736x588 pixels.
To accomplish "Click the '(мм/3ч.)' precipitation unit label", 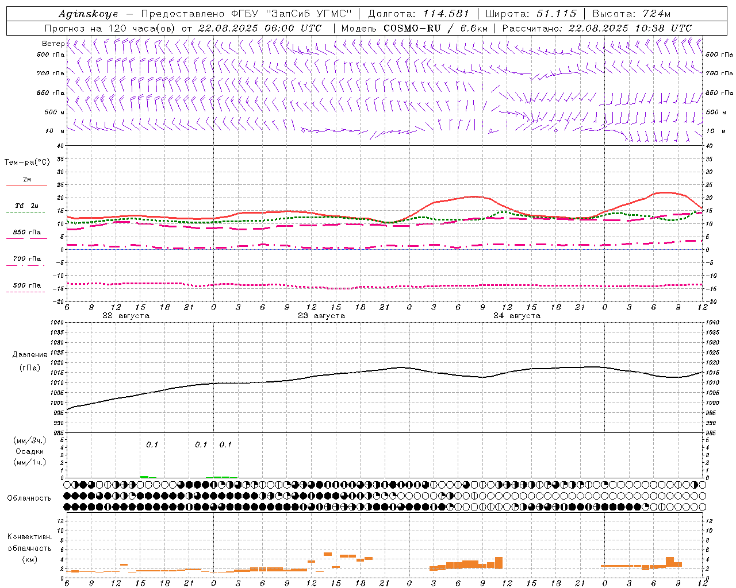I will click(29, 440).
